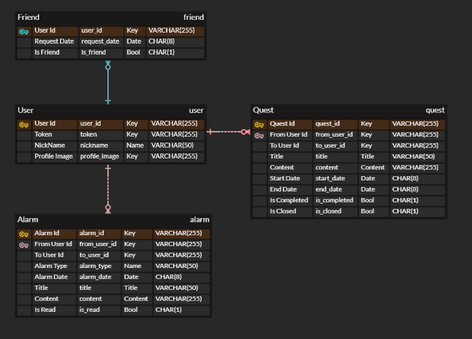
Task: Click the cyan key icon in Friend table
Action: [x=24, y=32]
